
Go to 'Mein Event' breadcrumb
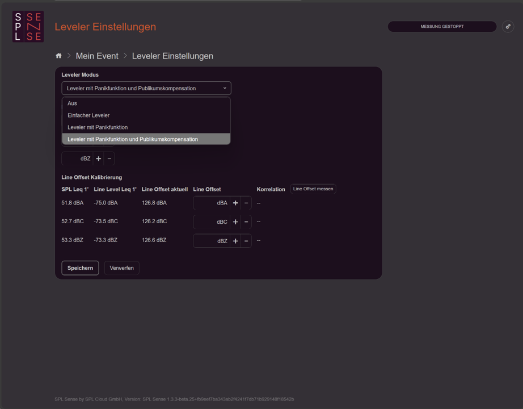coord(97,56)
